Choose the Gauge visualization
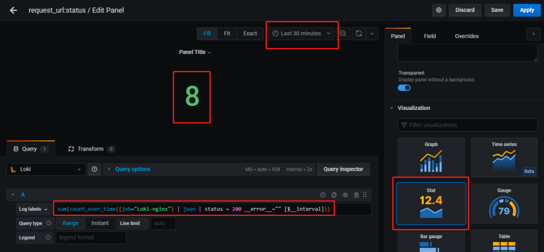Image resolution: width=544 pixels, height=252 pixels. click(504, 204)
